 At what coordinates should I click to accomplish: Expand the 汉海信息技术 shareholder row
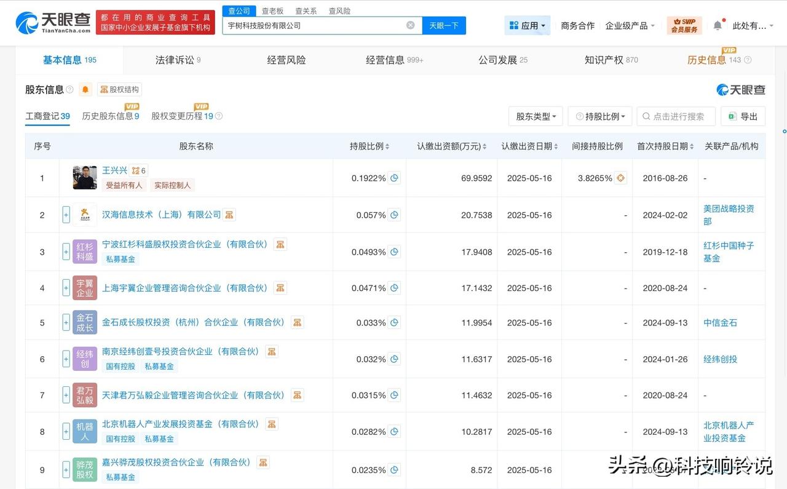66,215
